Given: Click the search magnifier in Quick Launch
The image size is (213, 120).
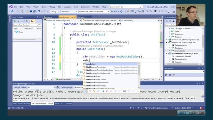Looking at the screenshot, I should point(141,7).
